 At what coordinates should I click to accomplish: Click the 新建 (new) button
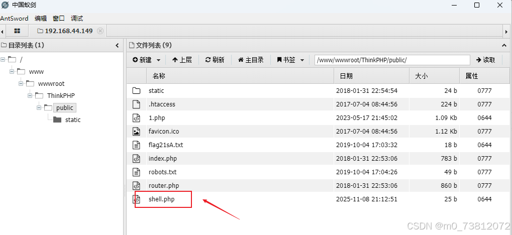coord(142,60)
